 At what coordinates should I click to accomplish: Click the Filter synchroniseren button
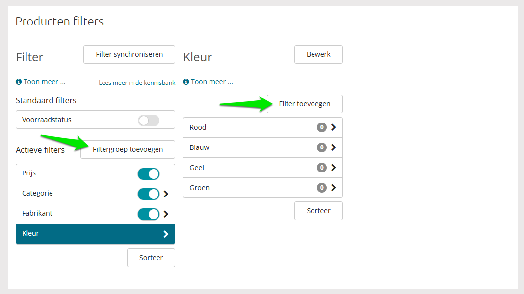(129, 54)
